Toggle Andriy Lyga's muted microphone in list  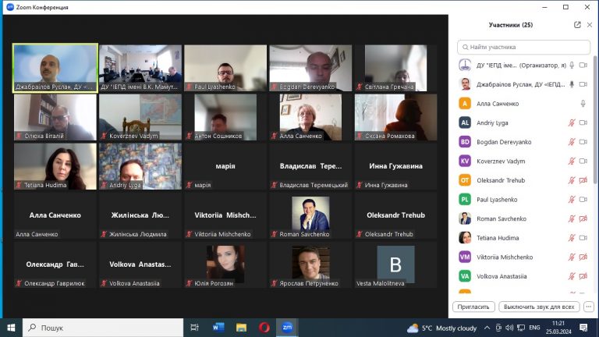571,122
